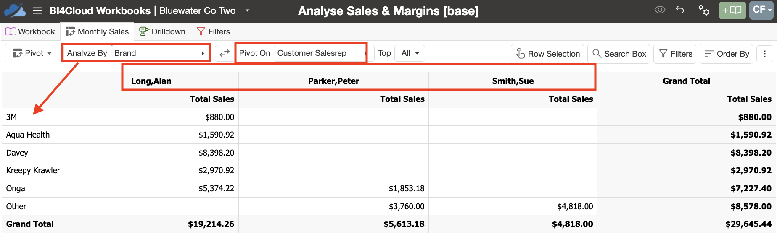The height and width of the screenshot is (234, 777).
Task: Click the green add workbook button
Action: [x=732, y=10]
